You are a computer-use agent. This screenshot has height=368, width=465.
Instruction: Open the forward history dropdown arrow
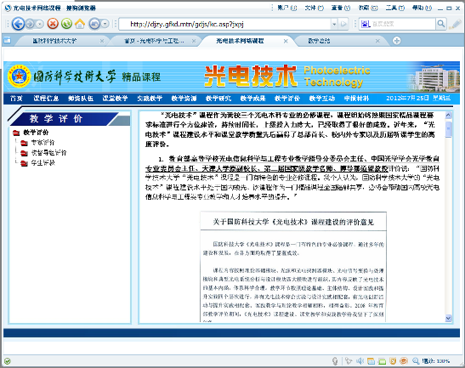pos(40,24)
